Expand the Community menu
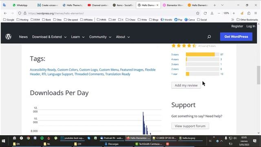This screenshot has height=147, width=261. click(x=100, y=37)
